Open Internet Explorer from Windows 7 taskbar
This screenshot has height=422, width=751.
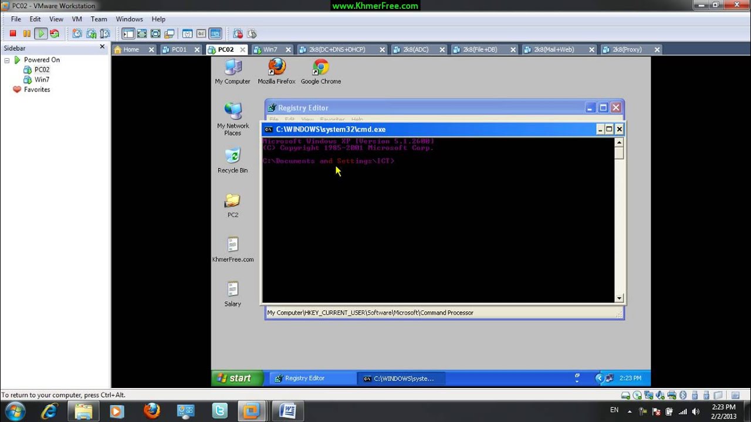coord(49,411)
